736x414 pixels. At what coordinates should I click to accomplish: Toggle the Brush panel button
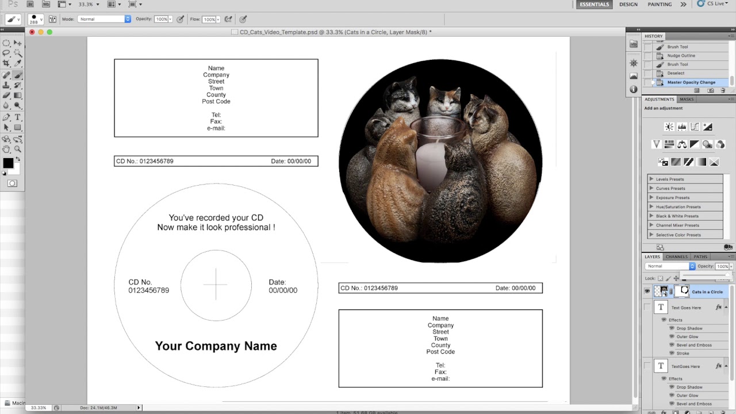coord(53,19)
